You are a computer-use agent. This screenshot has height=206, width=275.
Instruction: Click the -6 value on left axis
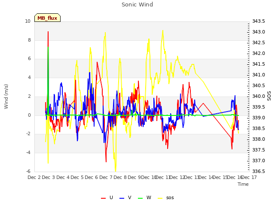click(x=28, y=171)
